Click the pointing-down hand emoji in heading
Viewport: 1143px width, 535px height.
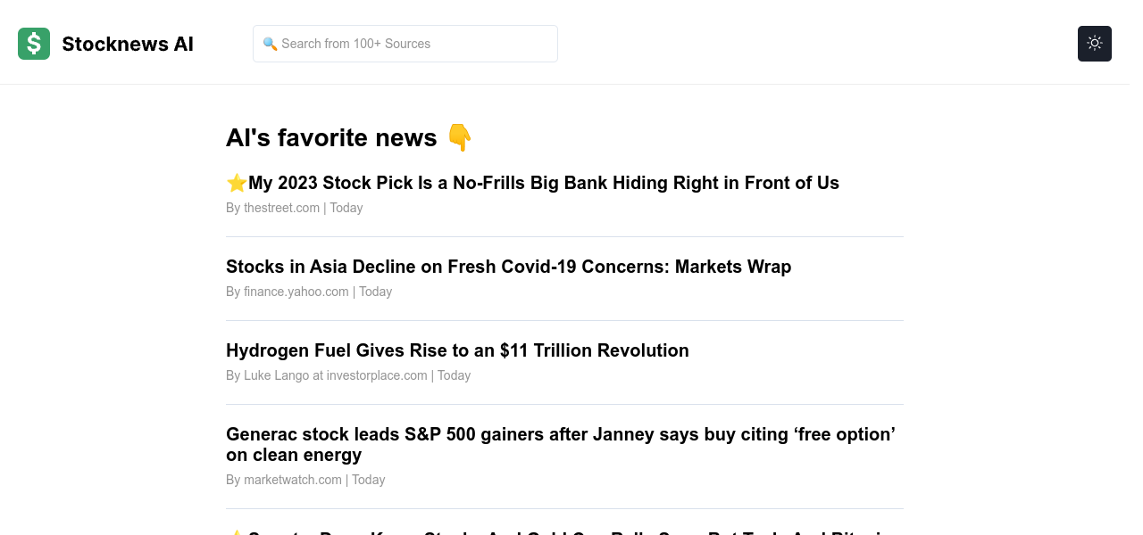click(x=459, y=137)
